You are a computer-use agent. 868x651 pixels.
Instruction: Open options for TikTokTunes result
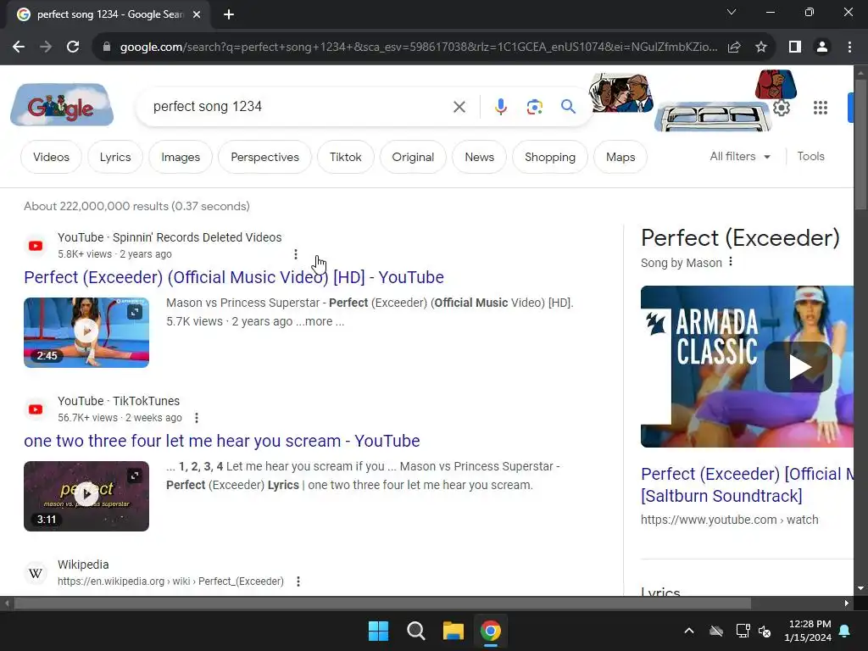coord(197,418)
